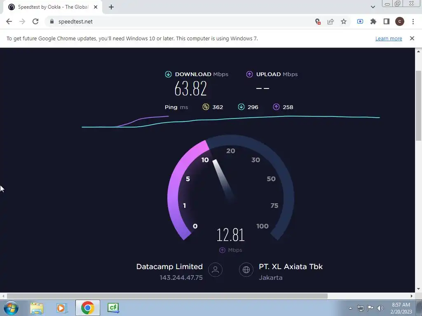Bookmark this page with the star icon

pyautogui.click(x=344, y=21)
